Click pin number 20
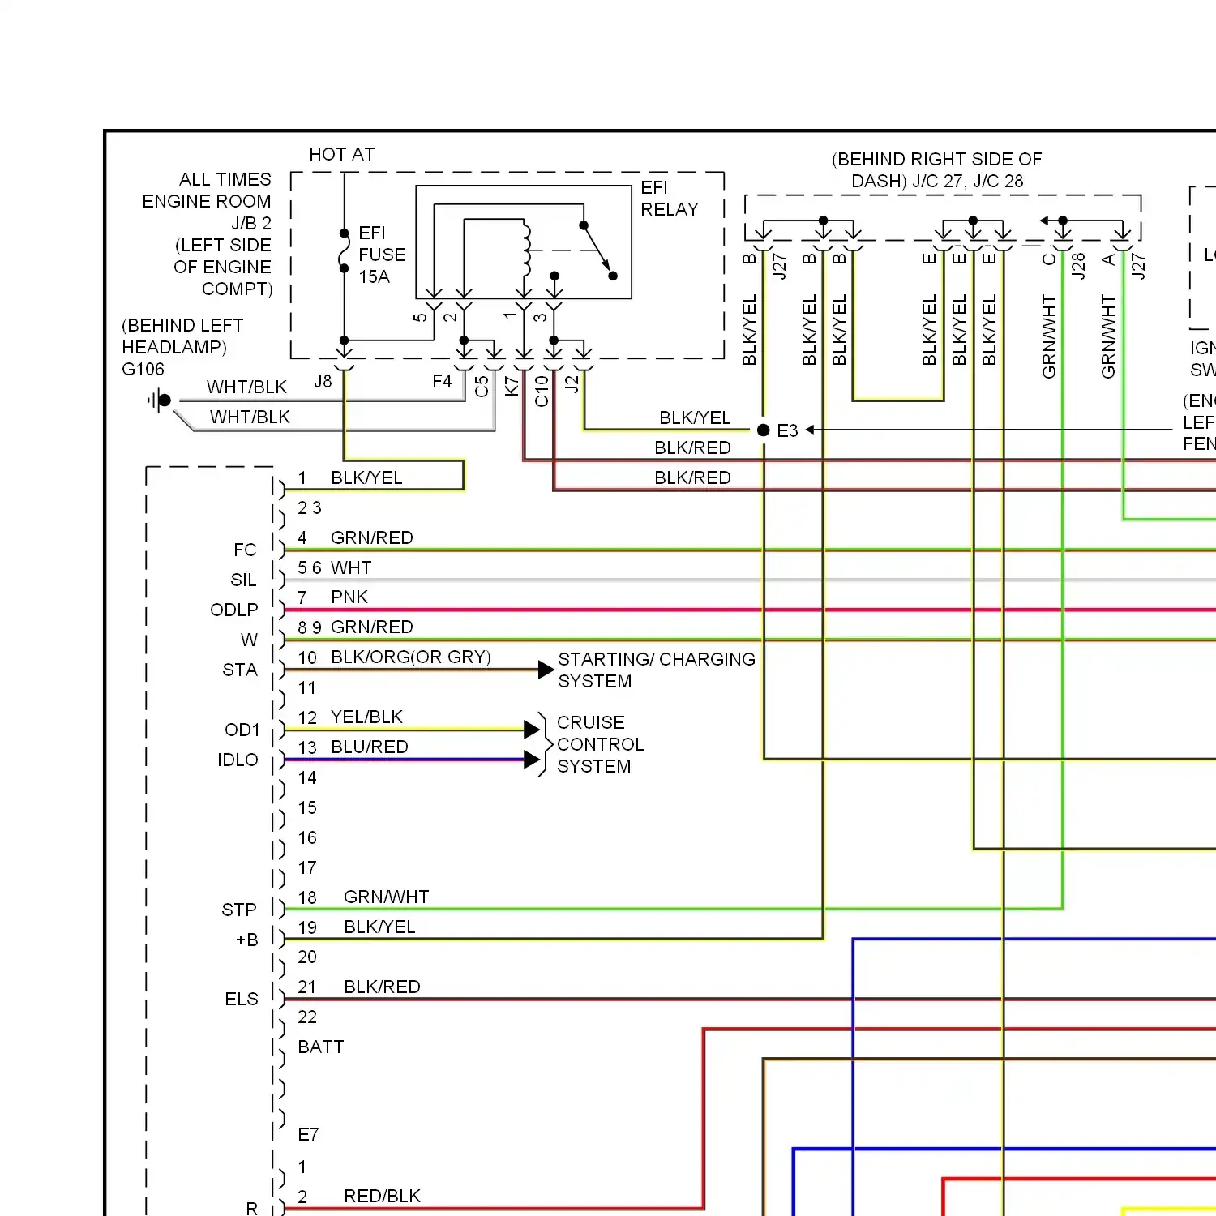This screenshot has height=1216, width=1216. (x=307, y=957)
